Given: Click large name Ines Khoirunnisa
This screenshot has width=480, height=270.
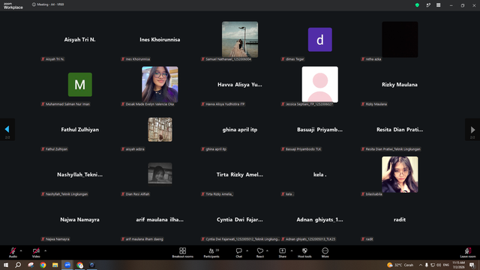Looking at the screenshot, I should click(x=160, y=40).
